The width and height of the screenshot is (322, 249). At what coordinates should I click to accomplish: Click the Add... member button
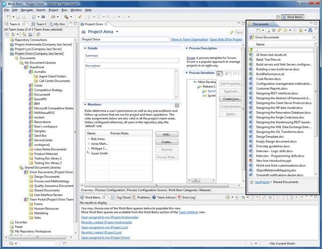tap(166, 134)
